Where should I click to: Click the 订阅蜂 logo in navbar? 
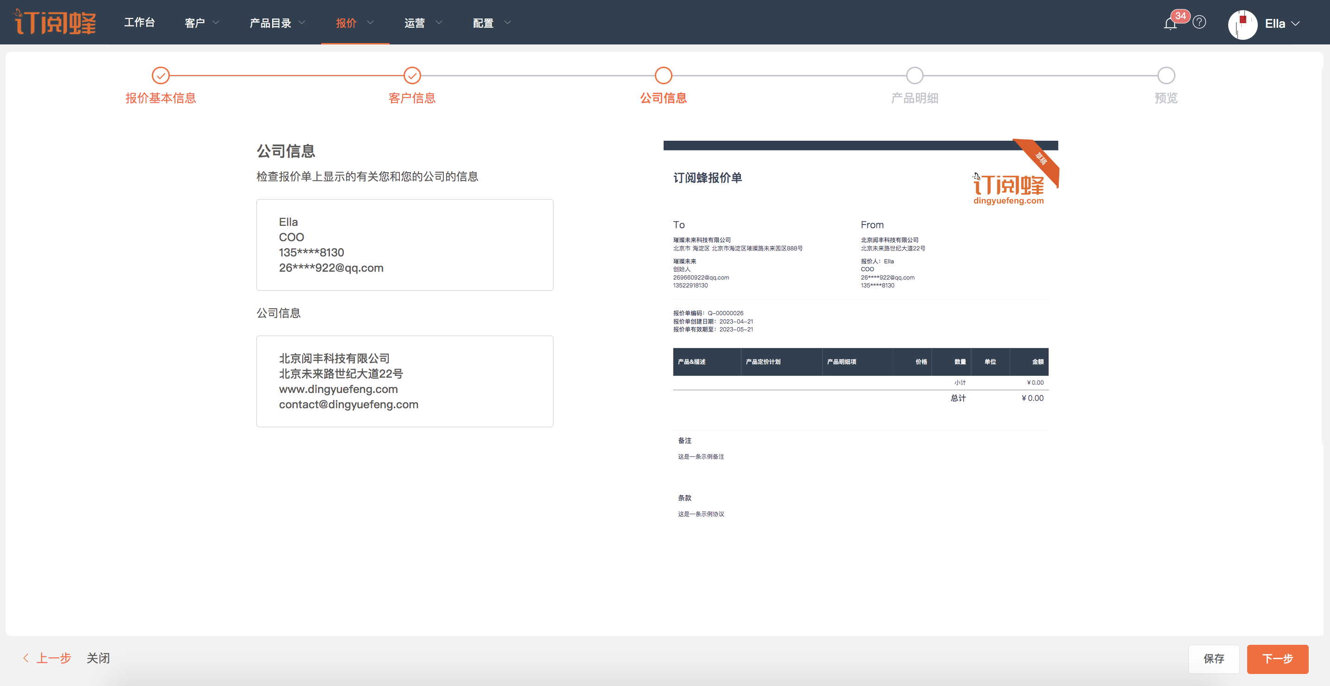pos(55,22)
